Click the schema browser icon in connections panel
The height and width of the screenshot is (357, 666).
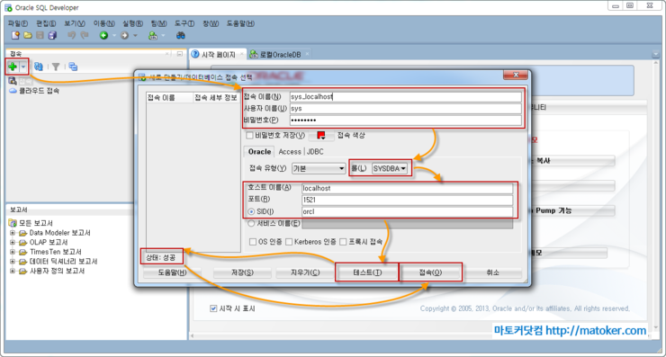(x=73, y=67)
